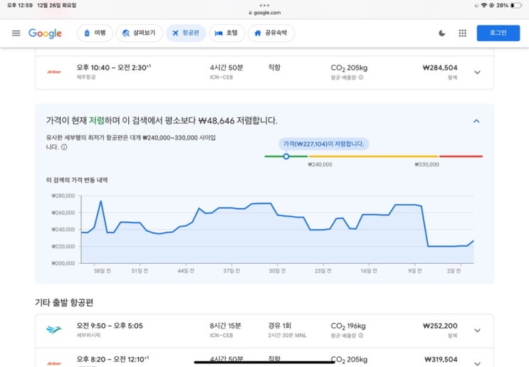Expand the ₩252,200 Cebu Pacific flight
Image resolution: width=529 pixels, height=367 pixels.
[477, 330]
